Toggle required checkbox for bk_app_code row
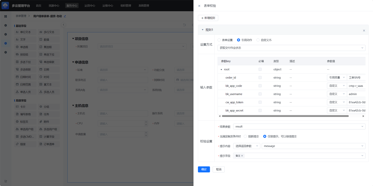Viewport: 373px width, 186px height. [x=260, y=86]
